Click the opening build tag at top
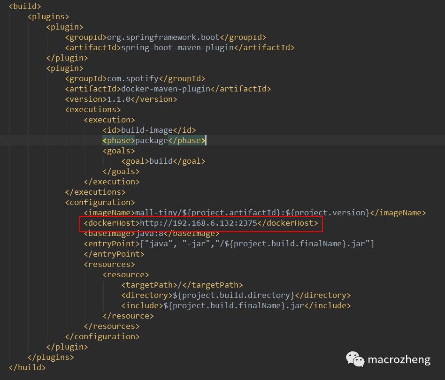The width and height of the screenshot is (445, 380). pos(25,6)
